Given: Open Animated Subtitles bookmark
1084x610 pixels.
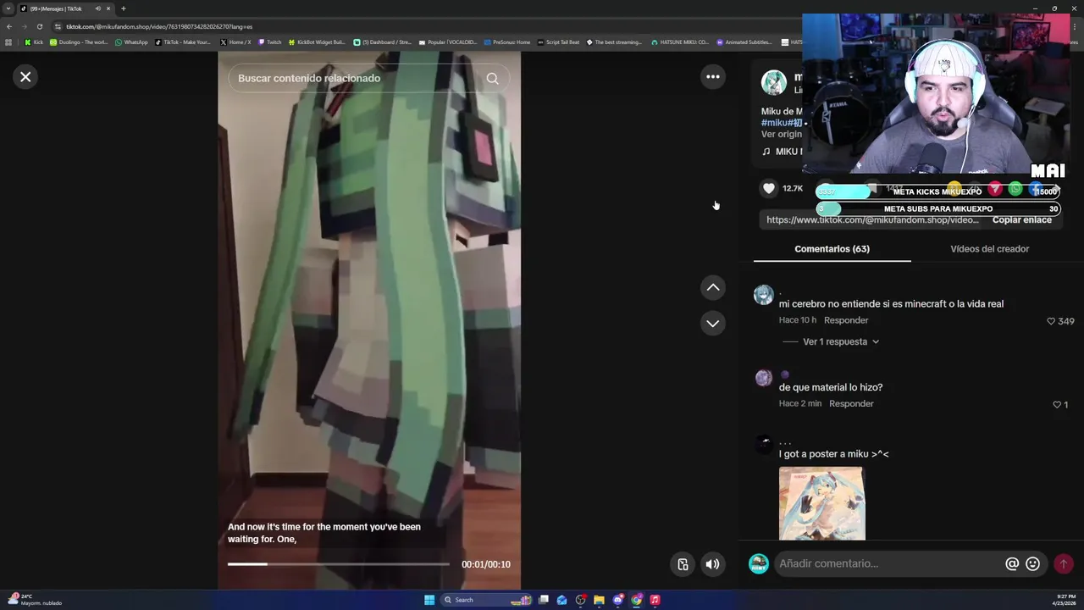Looking at the screenshot, I should pos(744,42).
